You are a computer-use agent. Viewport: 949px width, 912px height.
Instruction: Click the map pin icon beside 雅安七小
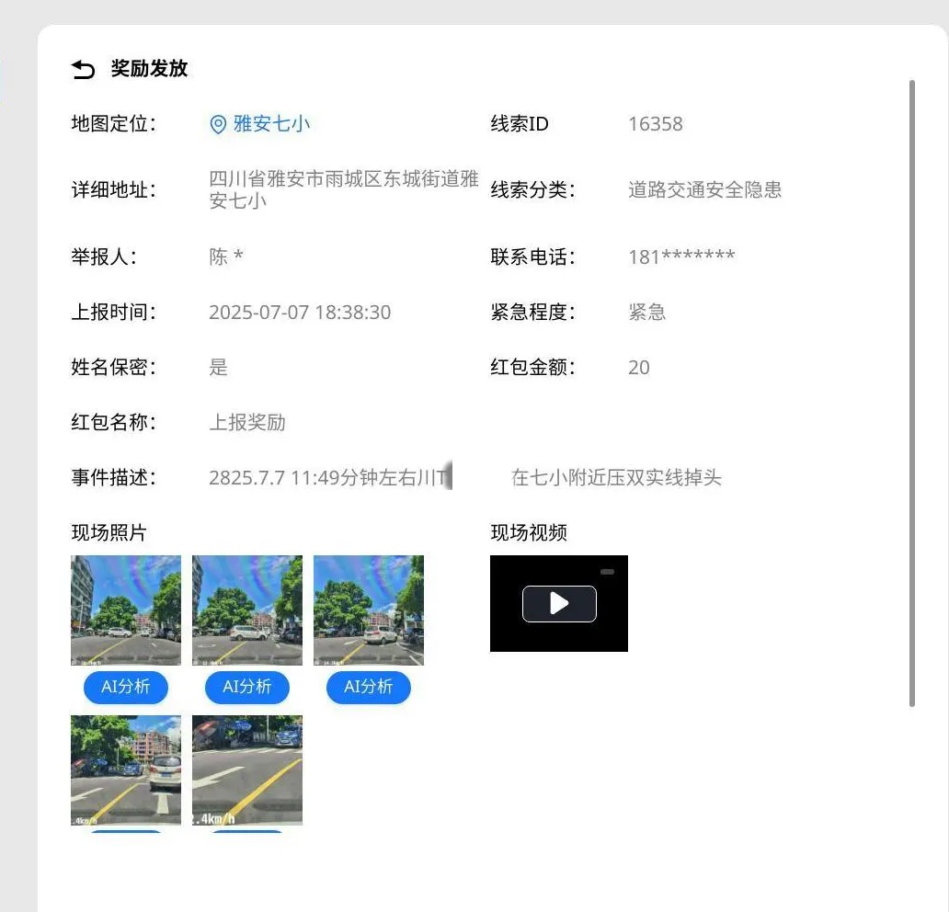pyautogui.click(x=218, y=125)
